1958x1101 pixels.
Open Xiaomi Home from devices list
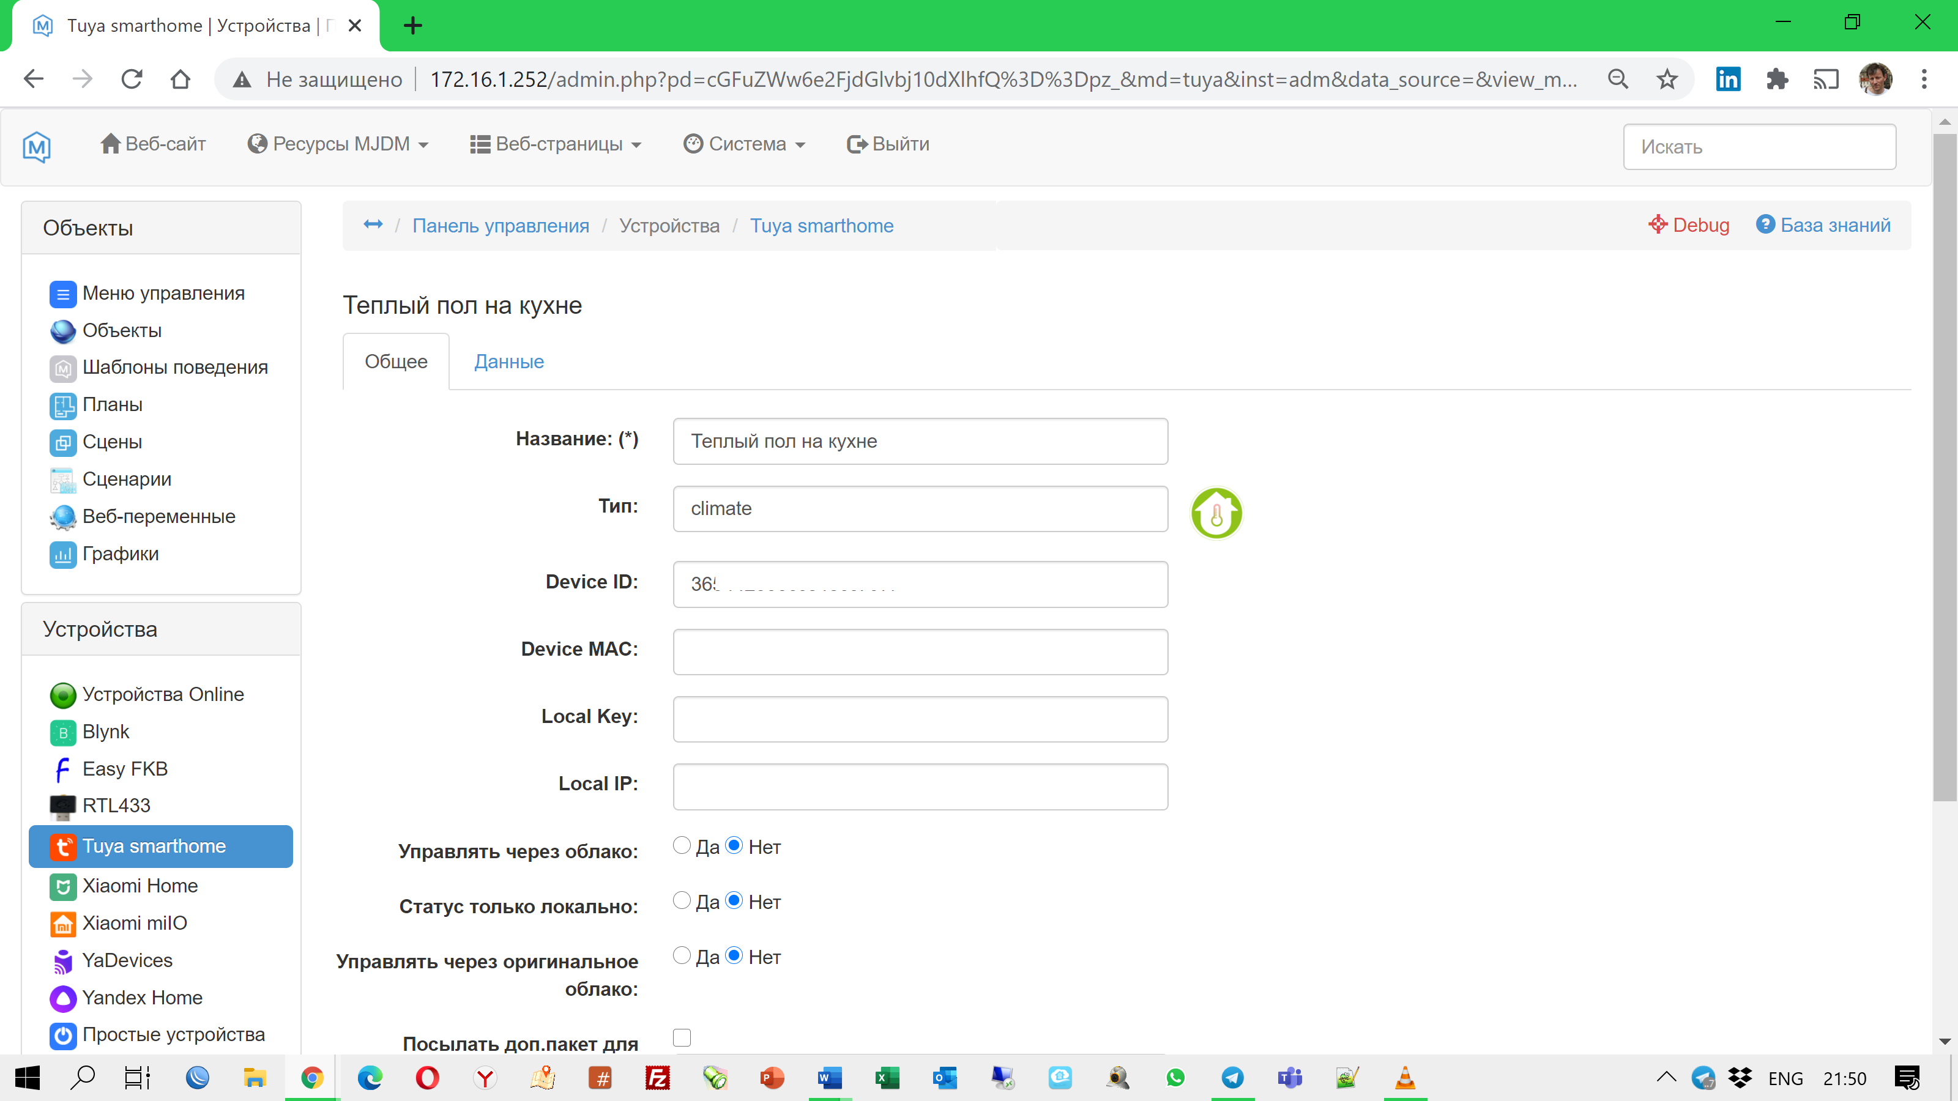click(140, 885)
